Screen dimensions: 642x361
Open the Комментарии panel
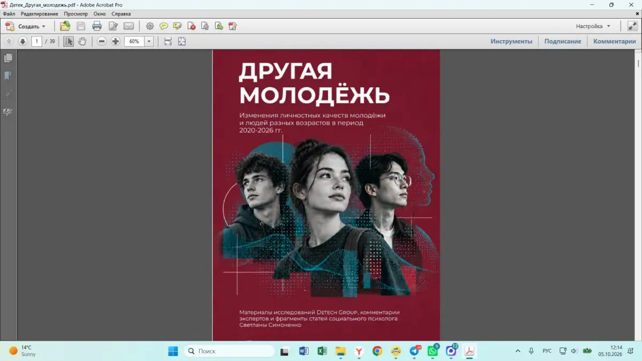coord(615,41)
